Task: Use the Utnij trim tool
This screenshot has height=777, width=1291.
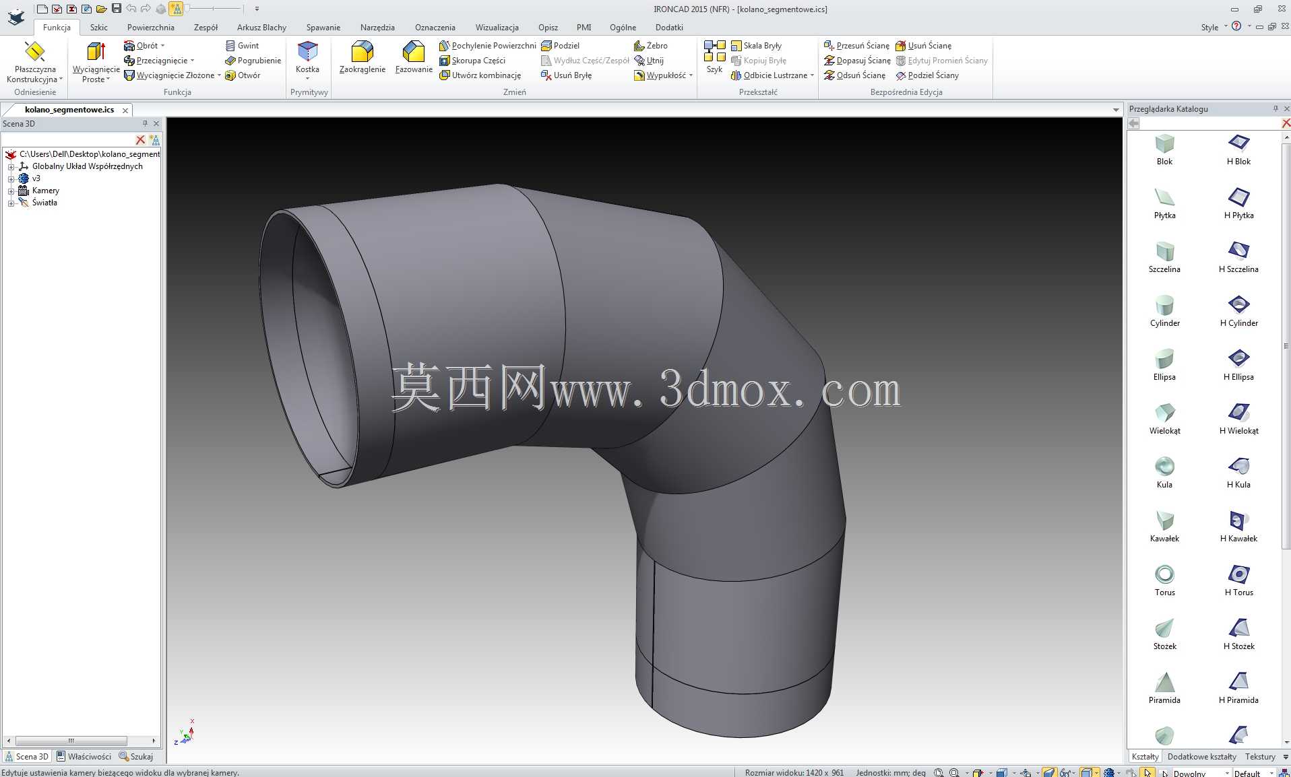Action: point(649,61)
